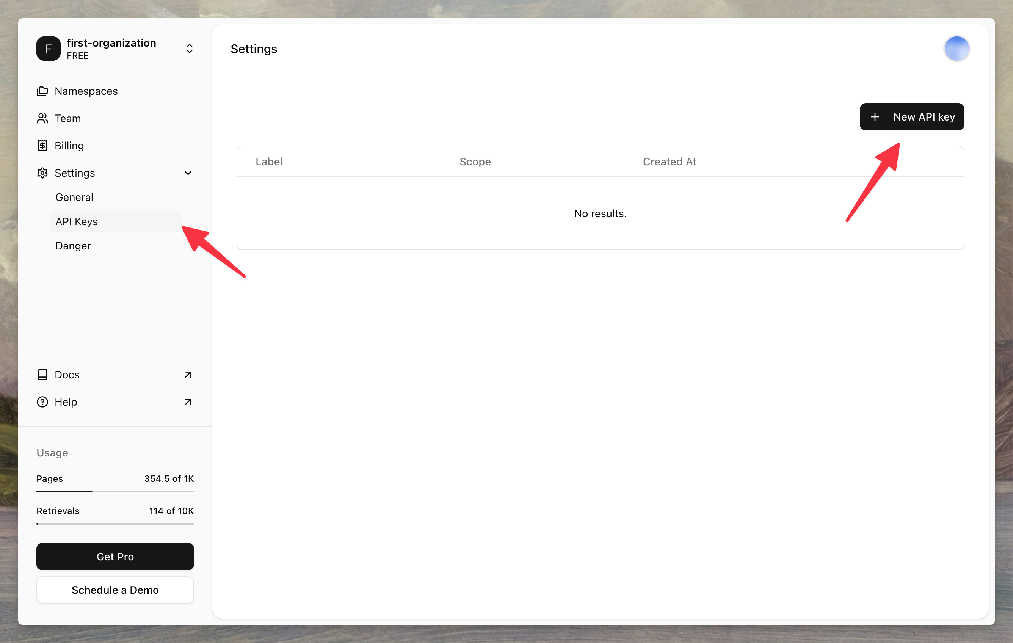Collapse the Settings submenu chevron
This screenshot has width=1013, height=643.
click(x=188, y=173)
